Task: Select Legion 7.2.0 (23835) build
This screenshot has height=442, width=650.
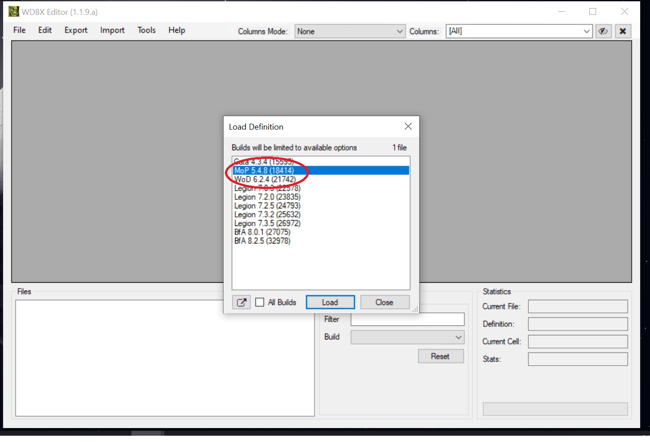Action: click(321, 197)
